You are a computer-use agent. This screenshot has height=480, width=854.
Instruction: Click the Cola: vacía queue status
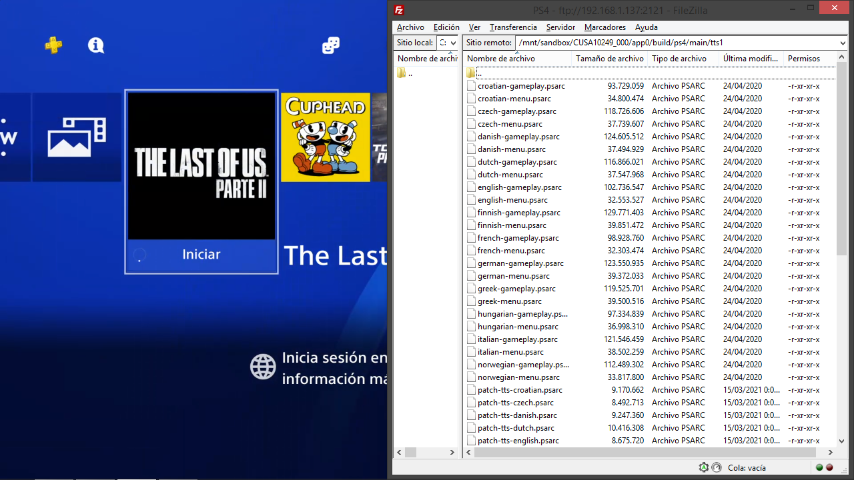click(747, 467)
